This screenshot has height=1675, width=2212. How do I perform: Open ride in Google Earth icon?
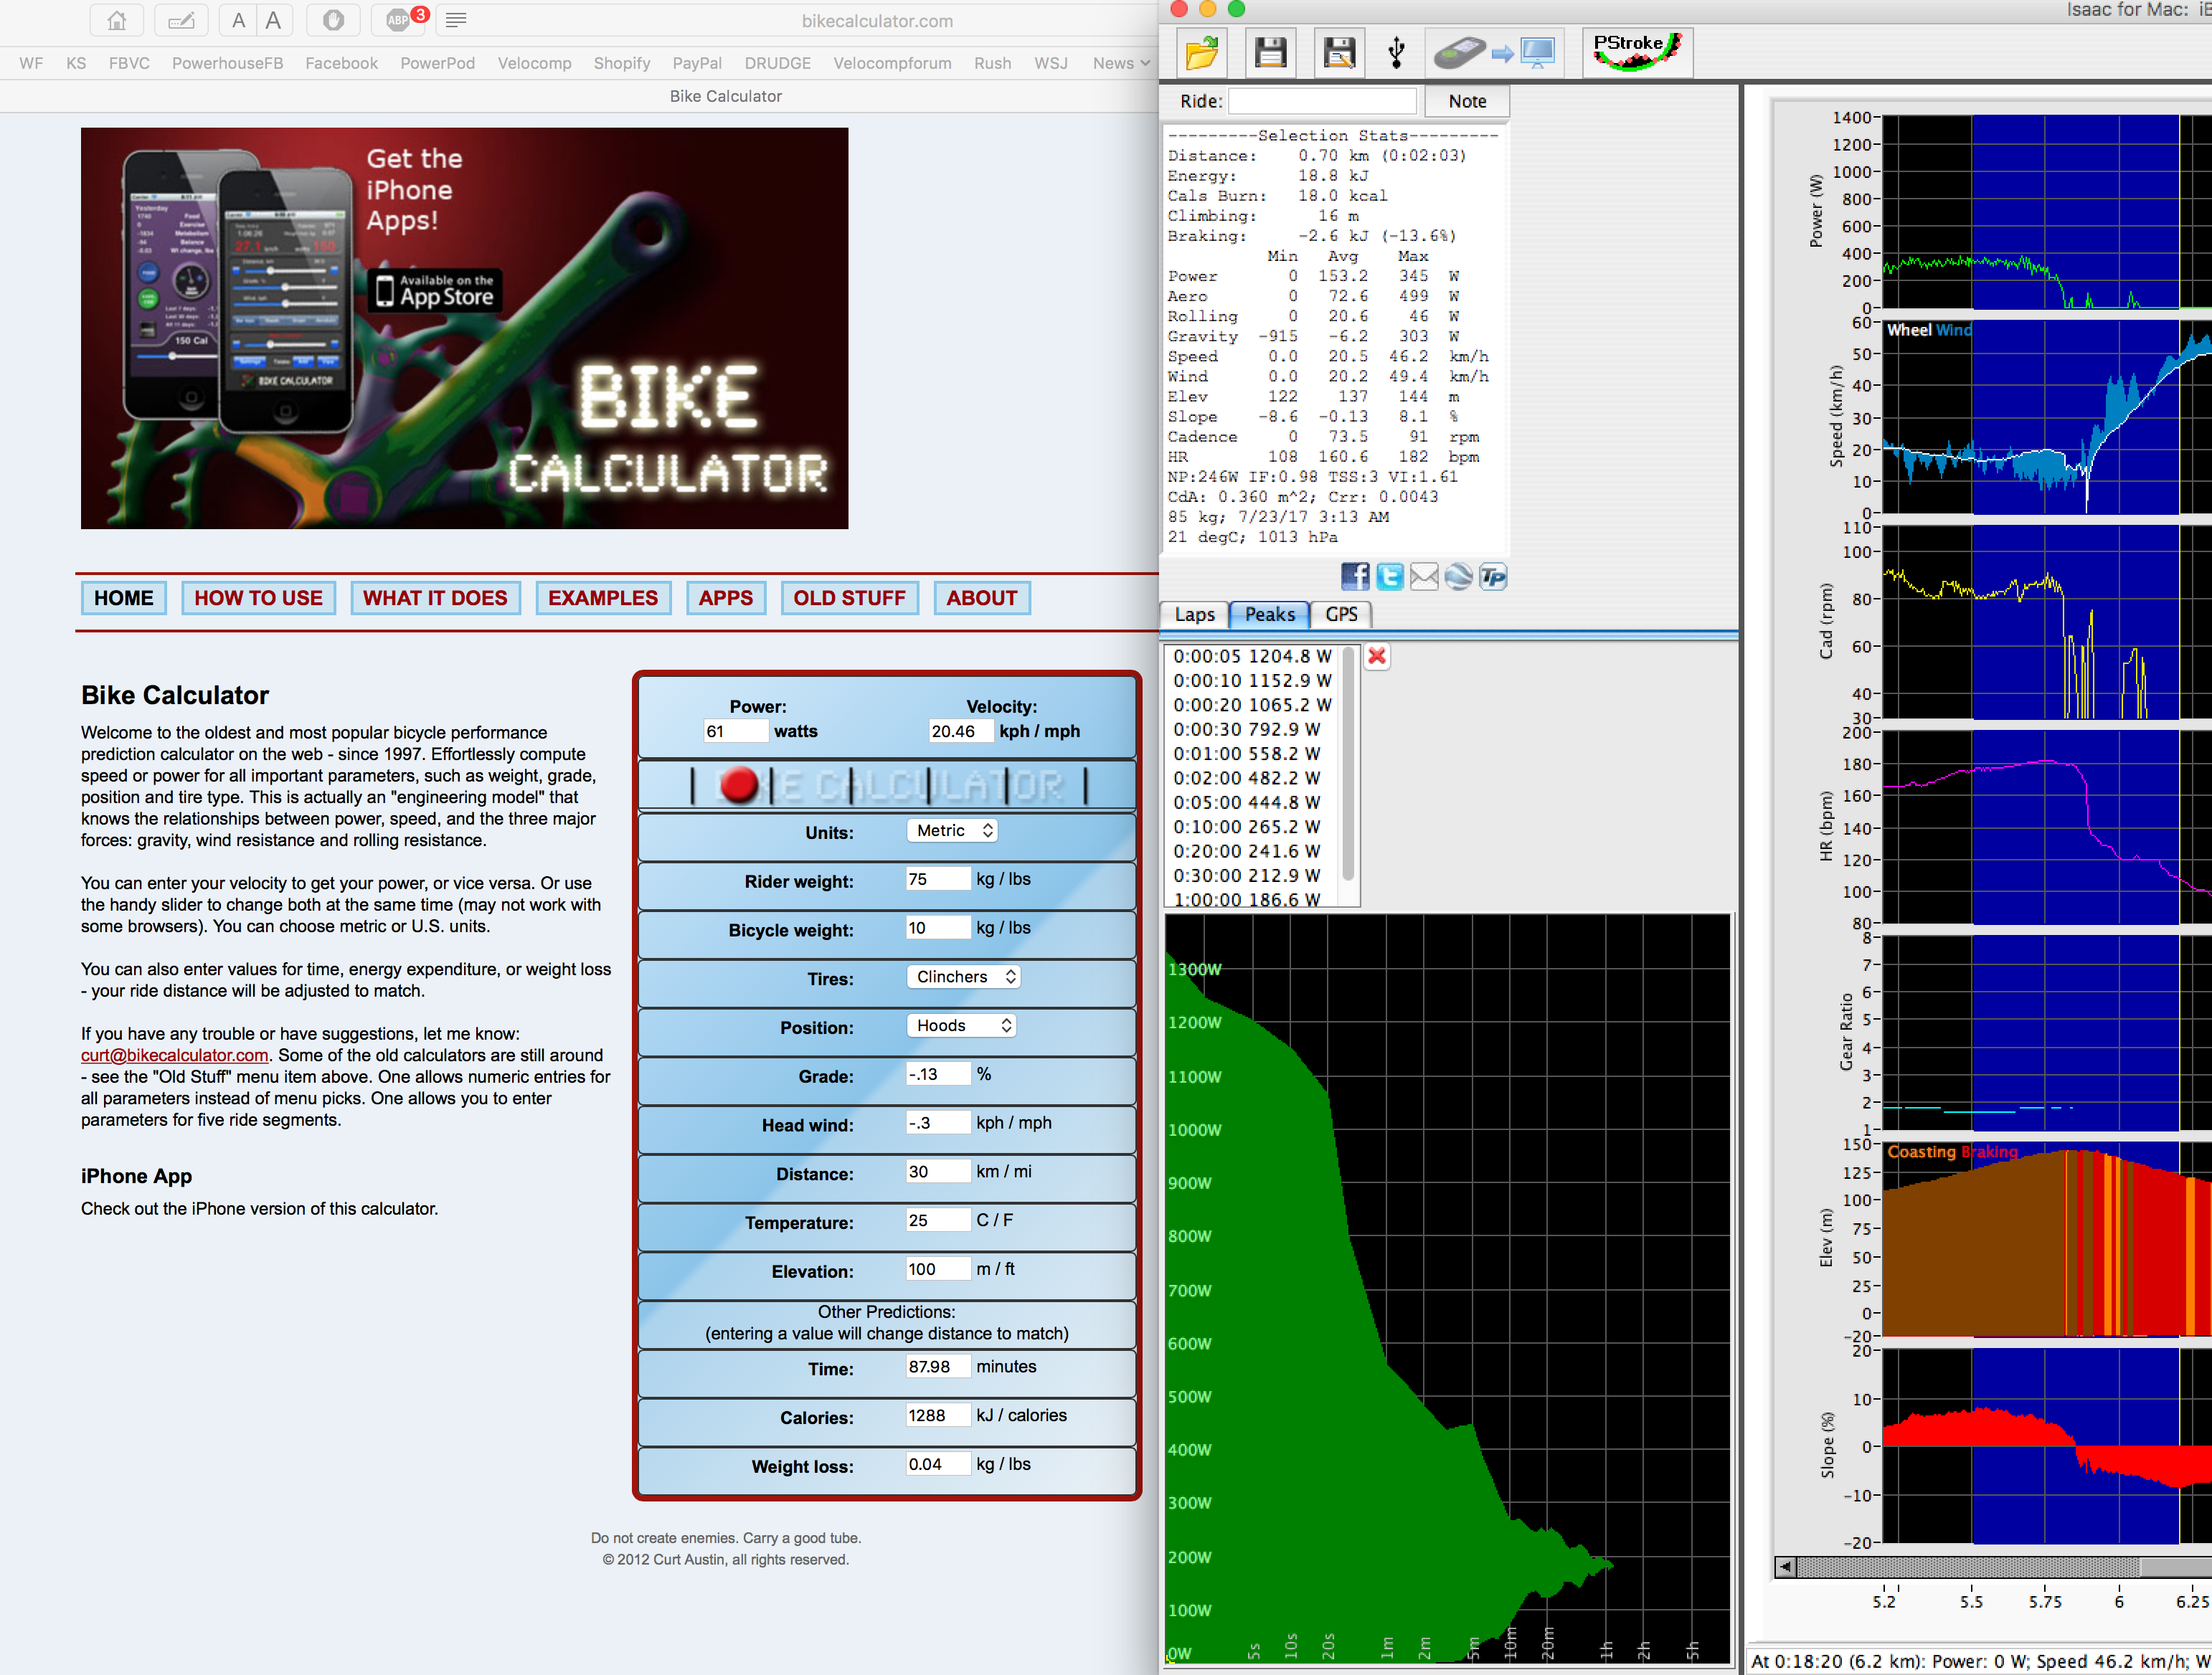coord(1459,576)
